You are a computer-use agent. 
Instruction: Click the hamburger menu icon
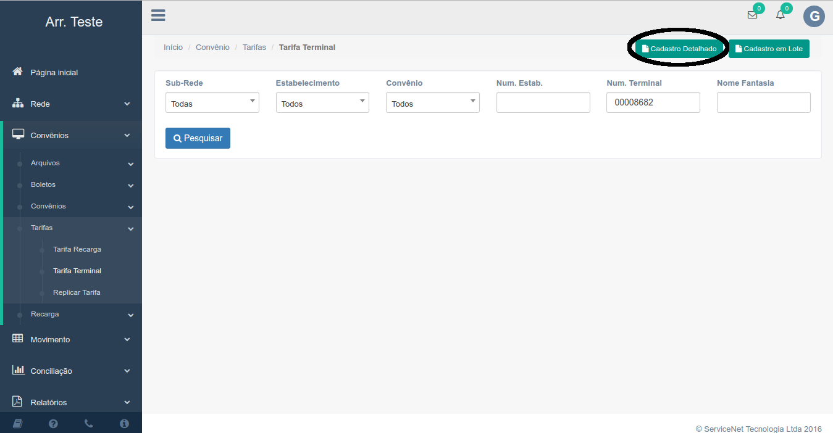[x=158, y=15]
